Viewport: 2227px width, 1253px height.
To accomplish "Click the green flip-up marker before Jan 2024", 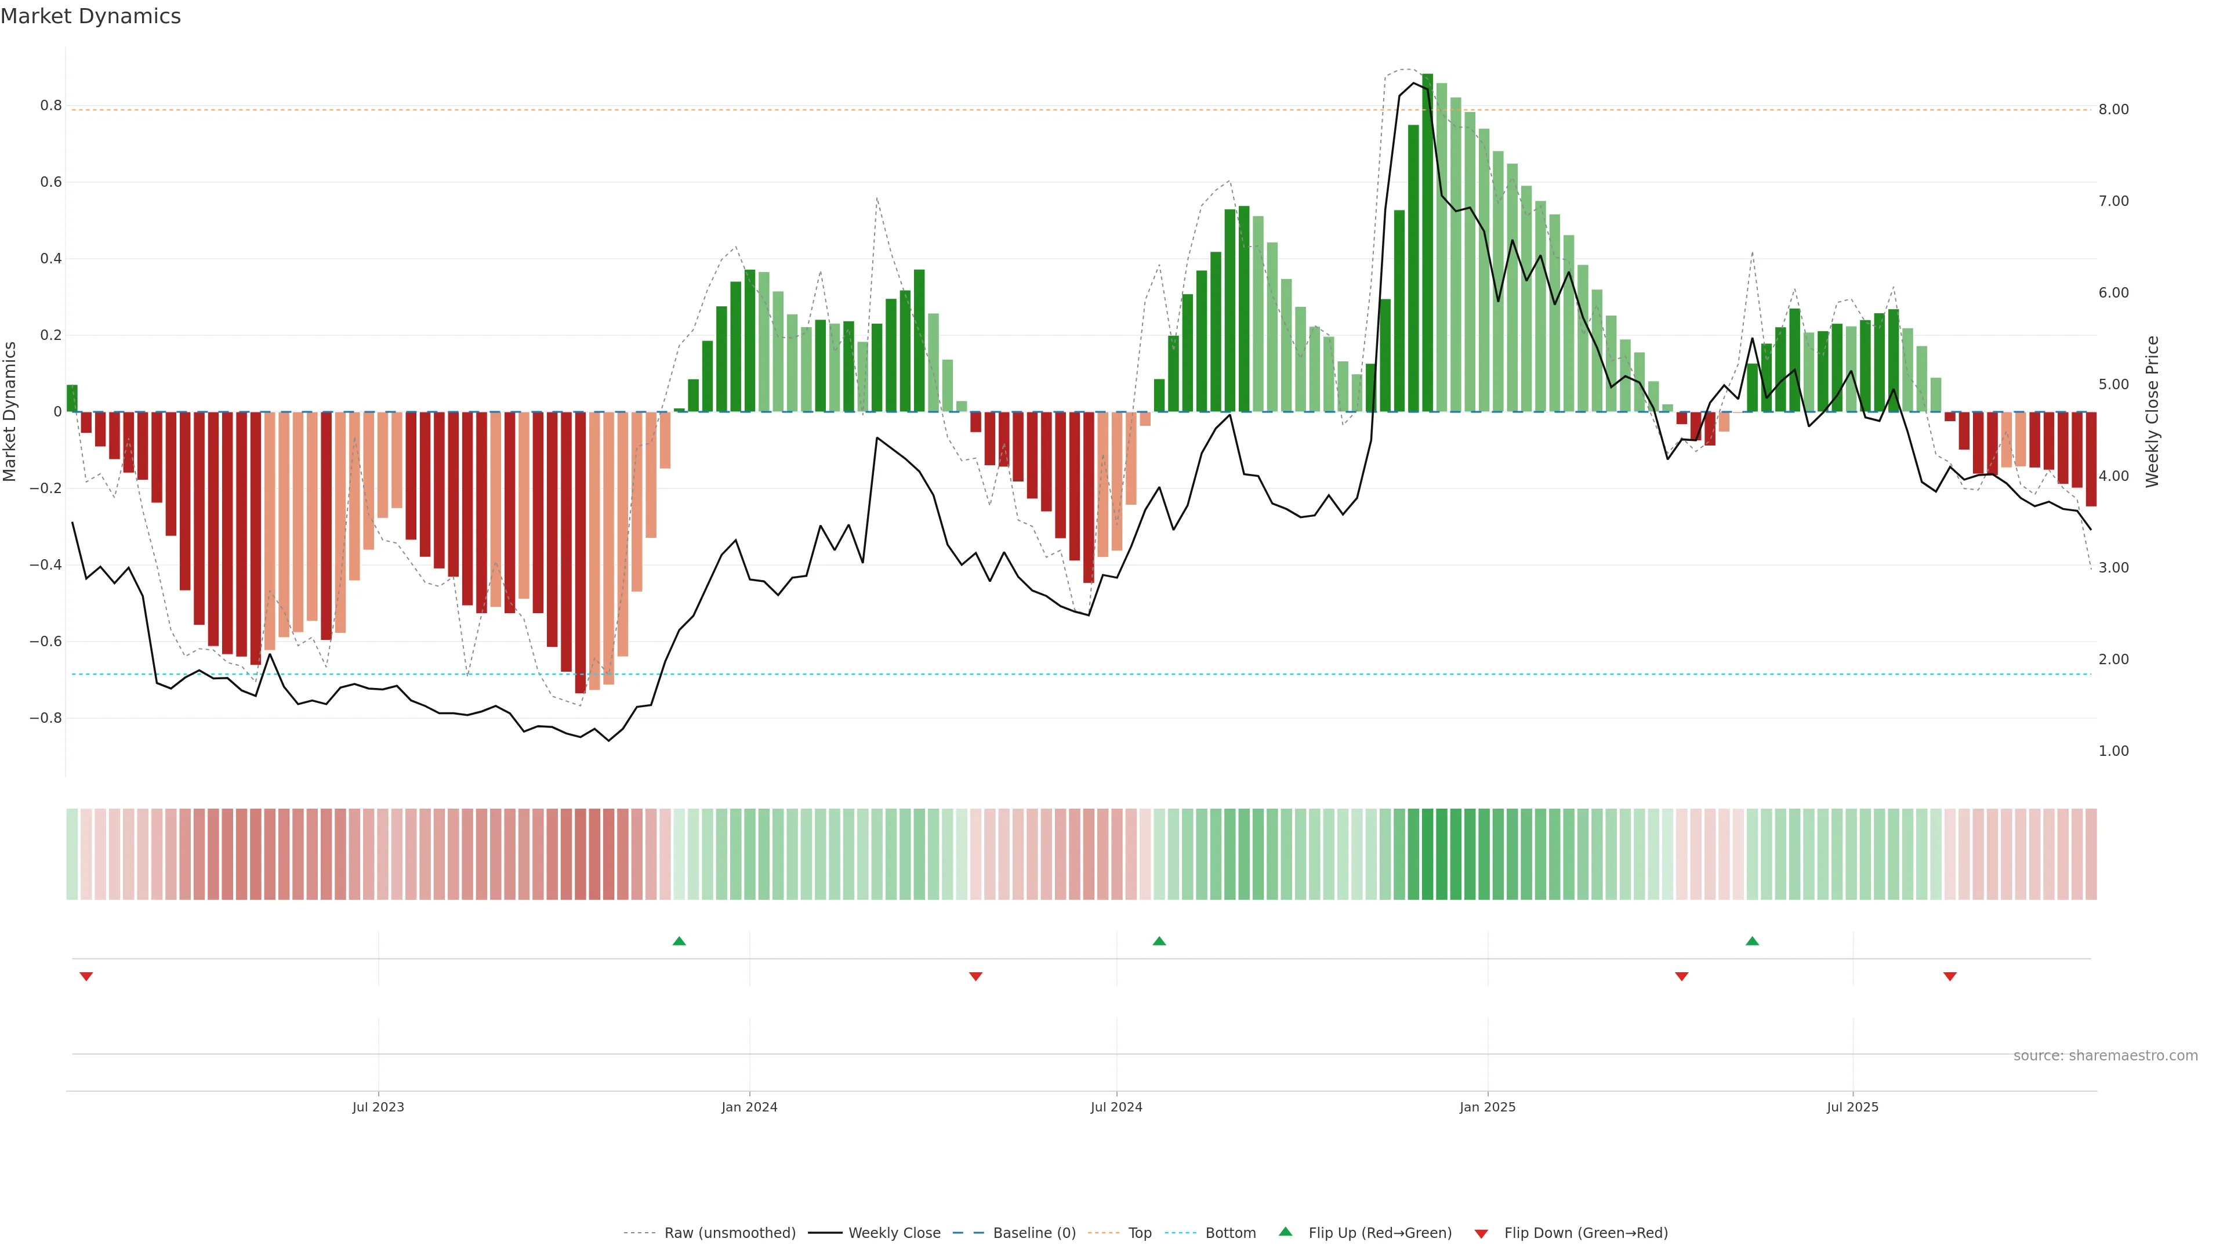I will 679,941.
